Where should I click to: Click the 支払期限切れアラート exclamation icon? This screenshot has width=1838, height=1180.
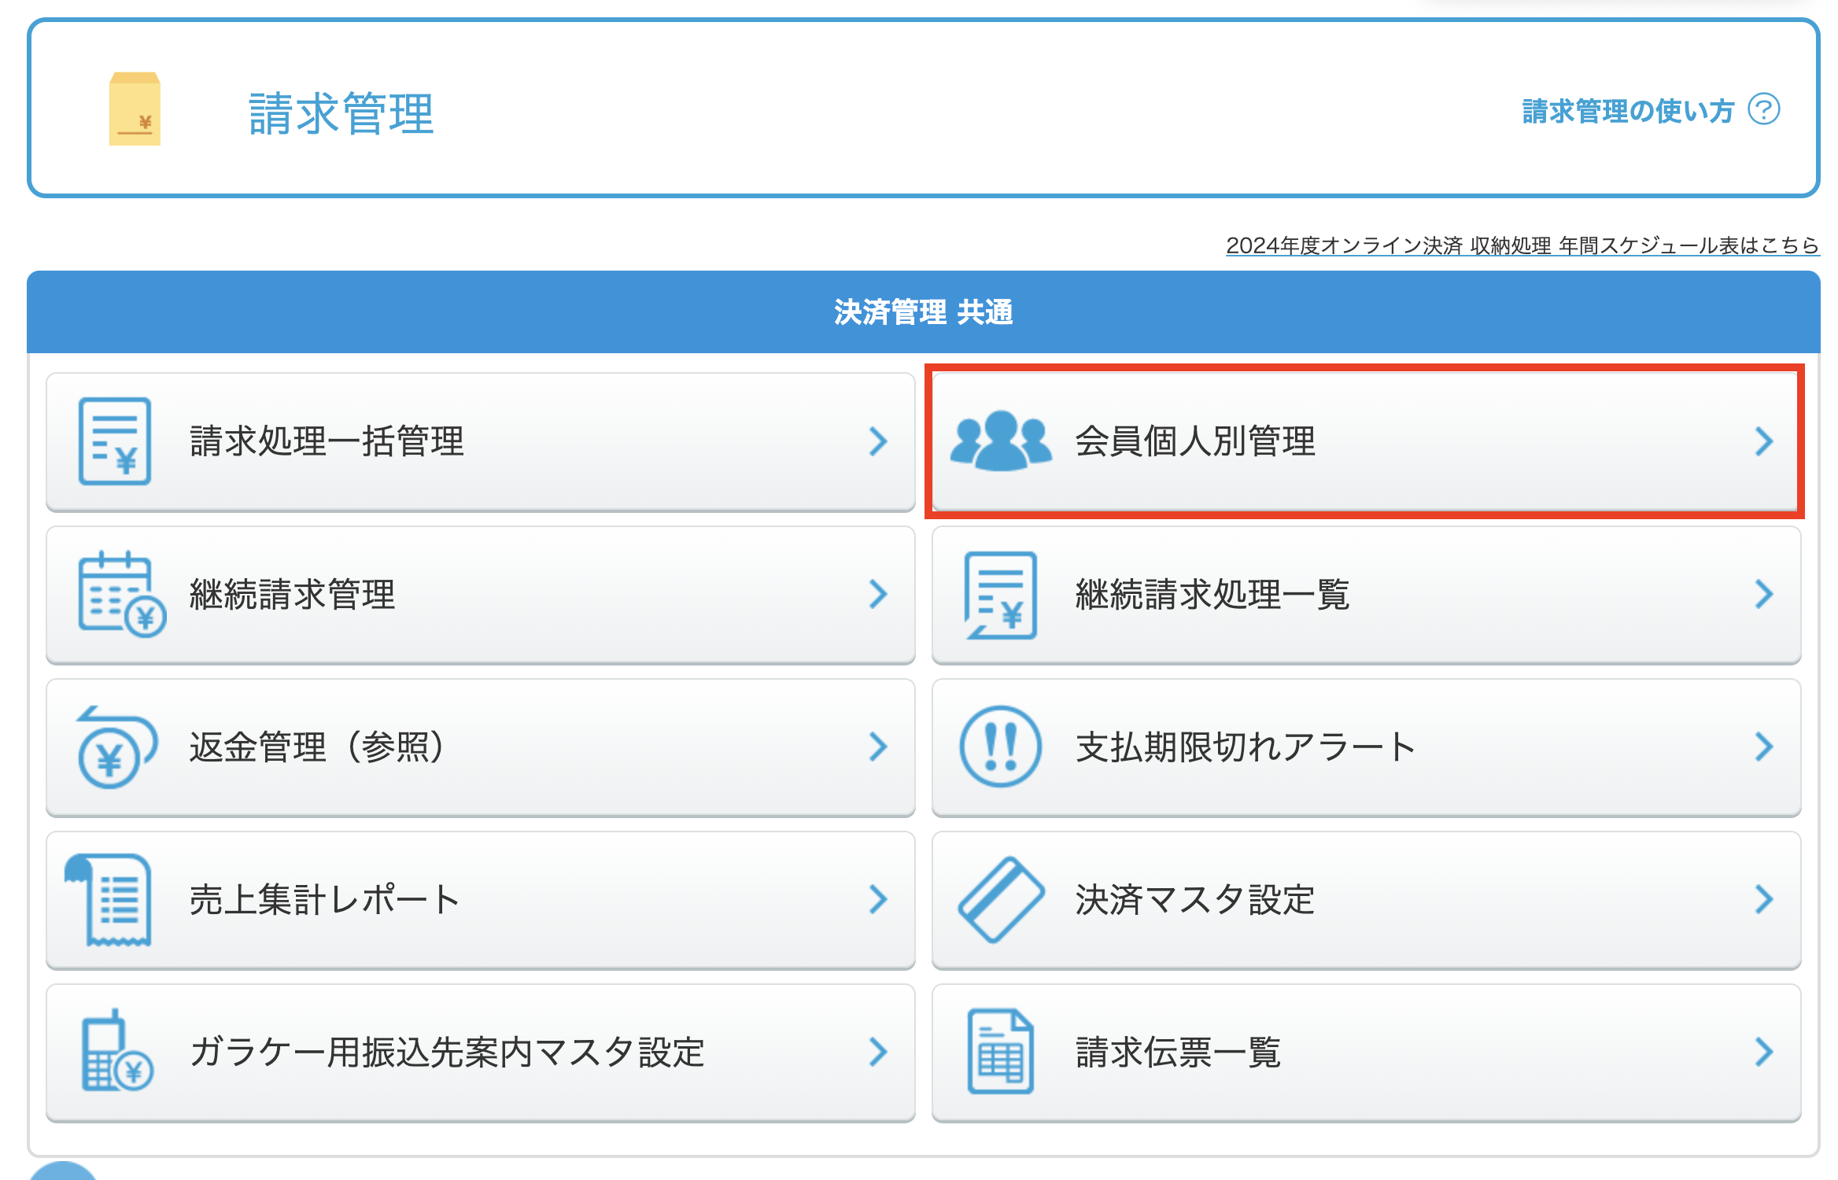pos(1001,747)
